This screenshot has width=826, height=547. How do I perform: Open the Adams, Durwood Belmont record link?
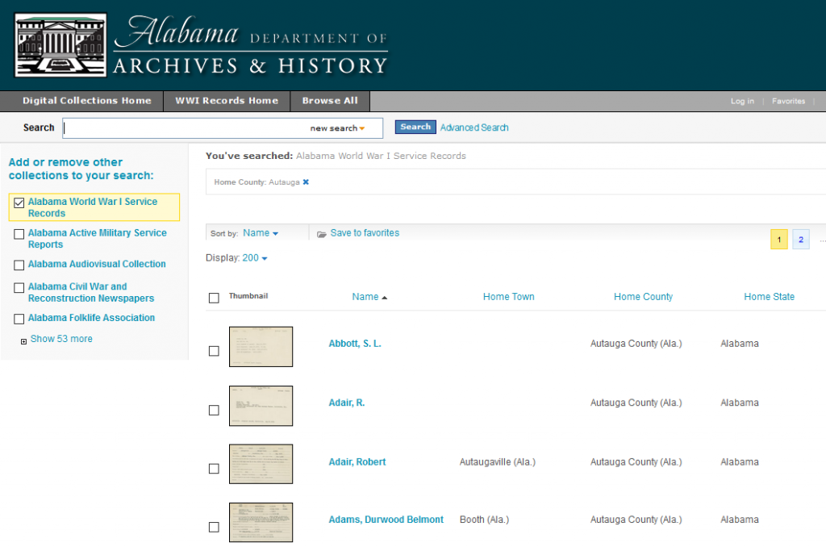coord(386,520)
